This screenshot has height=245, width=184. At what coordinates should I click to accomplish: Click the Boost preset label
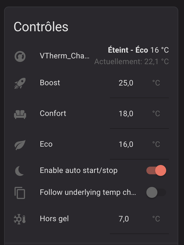pyautogui.click(x=50, y=83)
